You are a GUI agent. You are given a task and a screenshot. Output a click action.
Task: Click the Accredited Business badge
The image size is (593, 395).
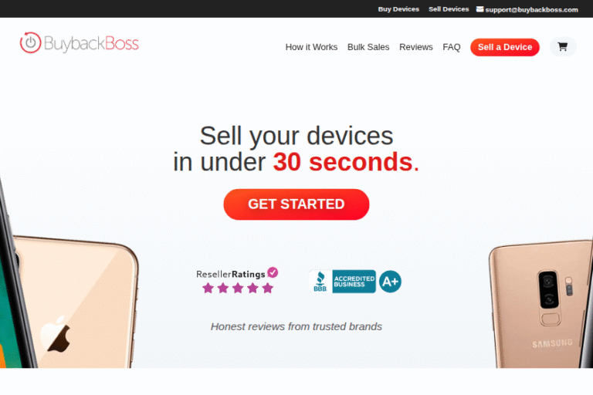(x=354, y=282)
